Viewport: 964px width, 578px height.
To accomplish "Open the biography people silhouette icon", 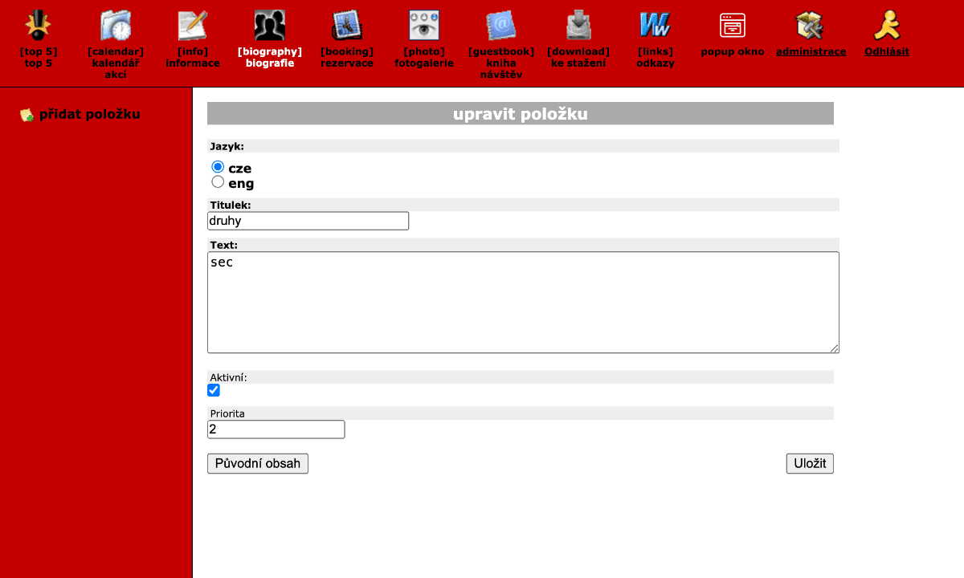I will click(270, 26).
